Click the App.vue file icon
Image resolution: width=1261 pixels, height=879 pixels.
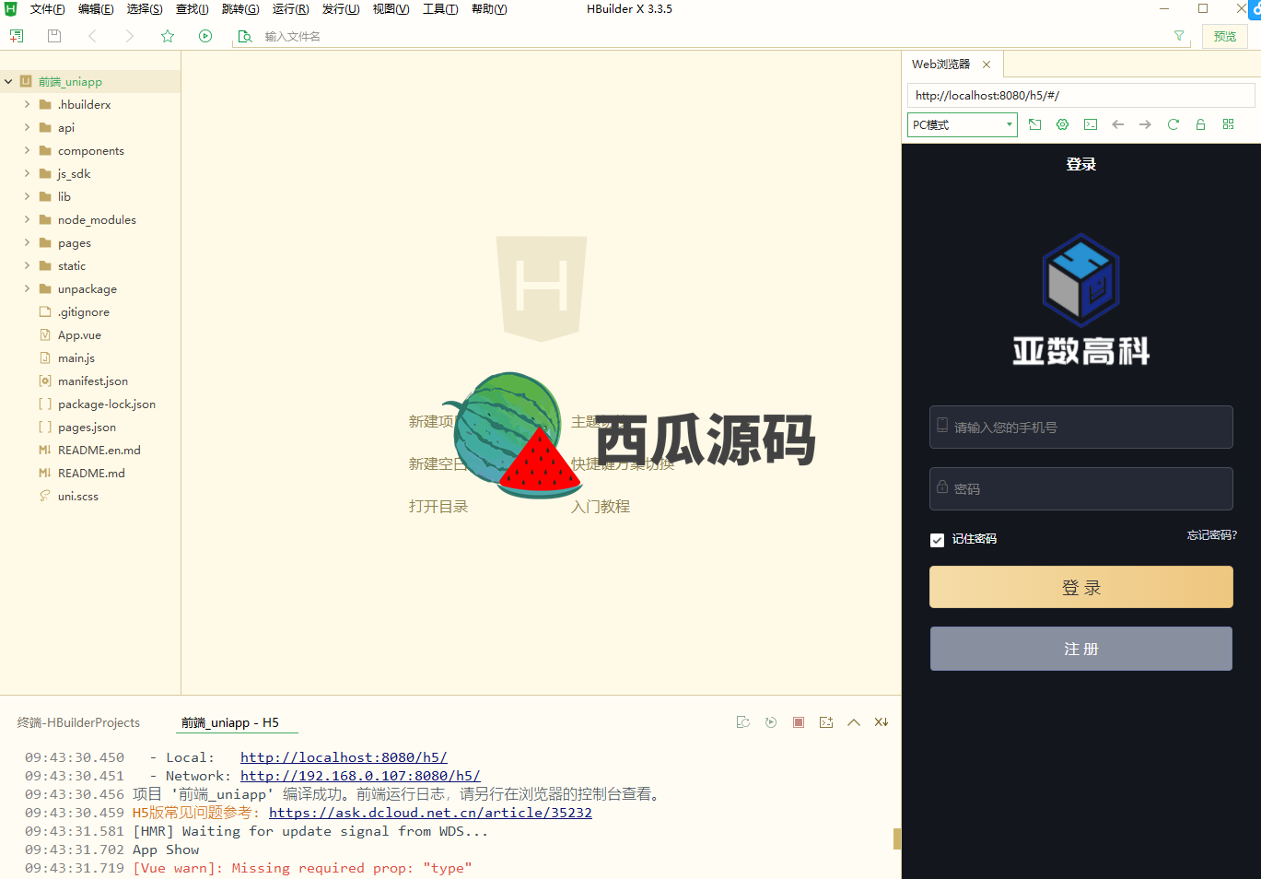pyautogui.click(x=45, y=335)
